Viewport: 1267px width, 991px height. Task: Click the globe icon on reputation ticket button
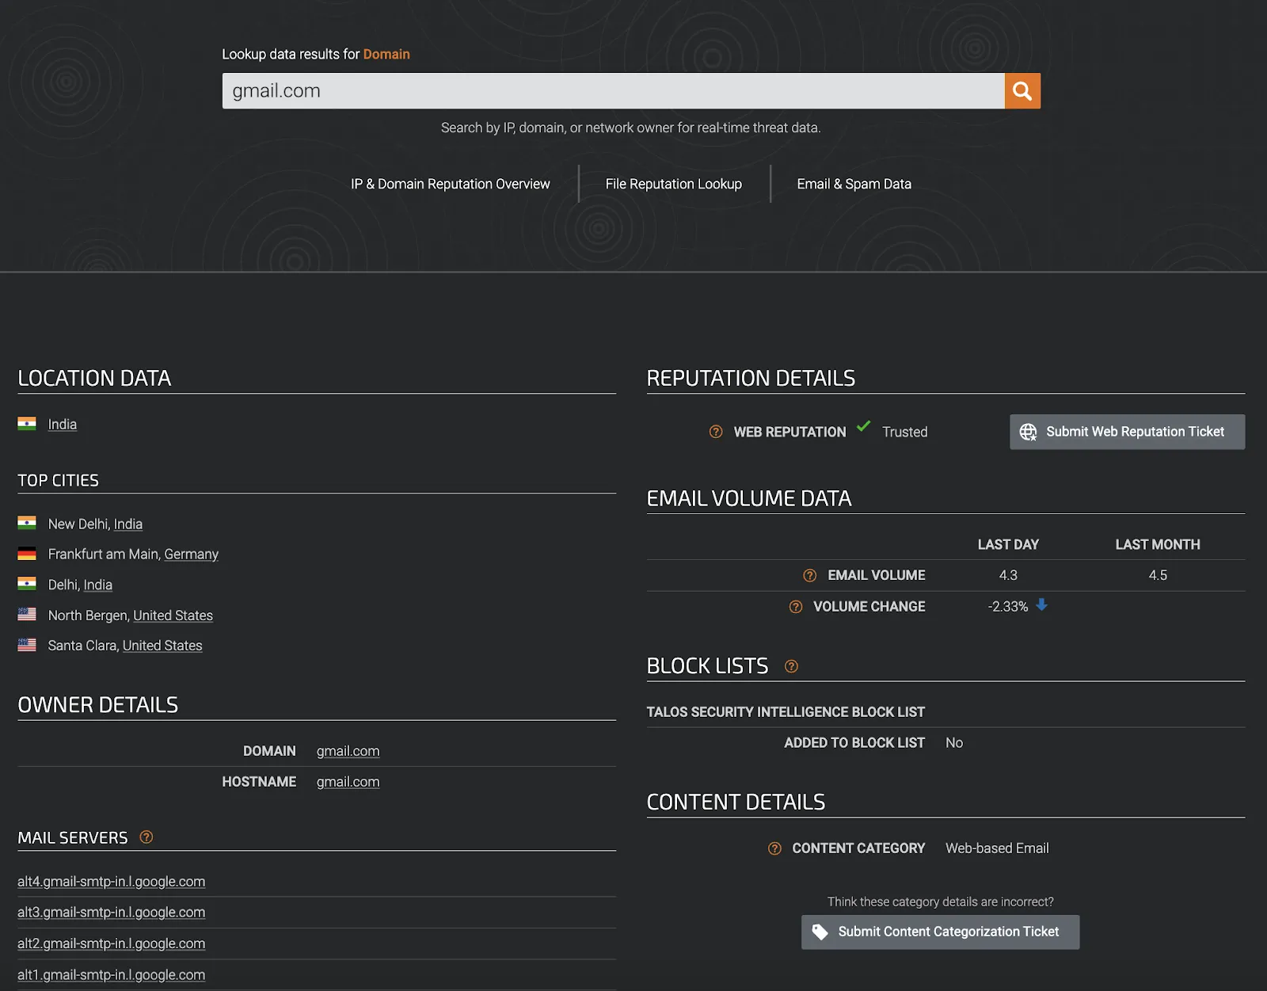click(1028, 432)
